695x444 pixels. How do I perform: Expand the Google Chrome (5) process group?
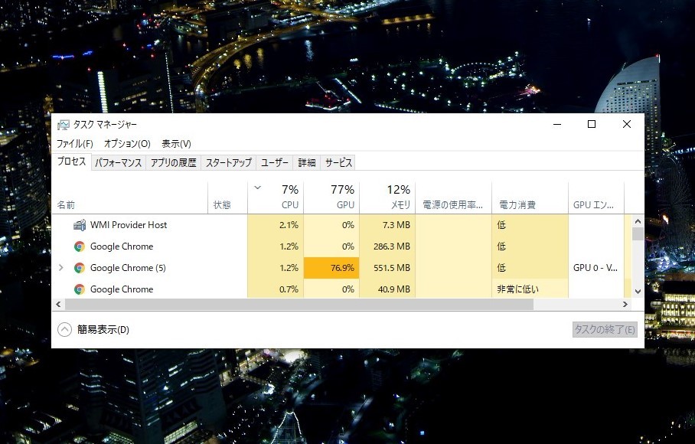pos(61,268)
